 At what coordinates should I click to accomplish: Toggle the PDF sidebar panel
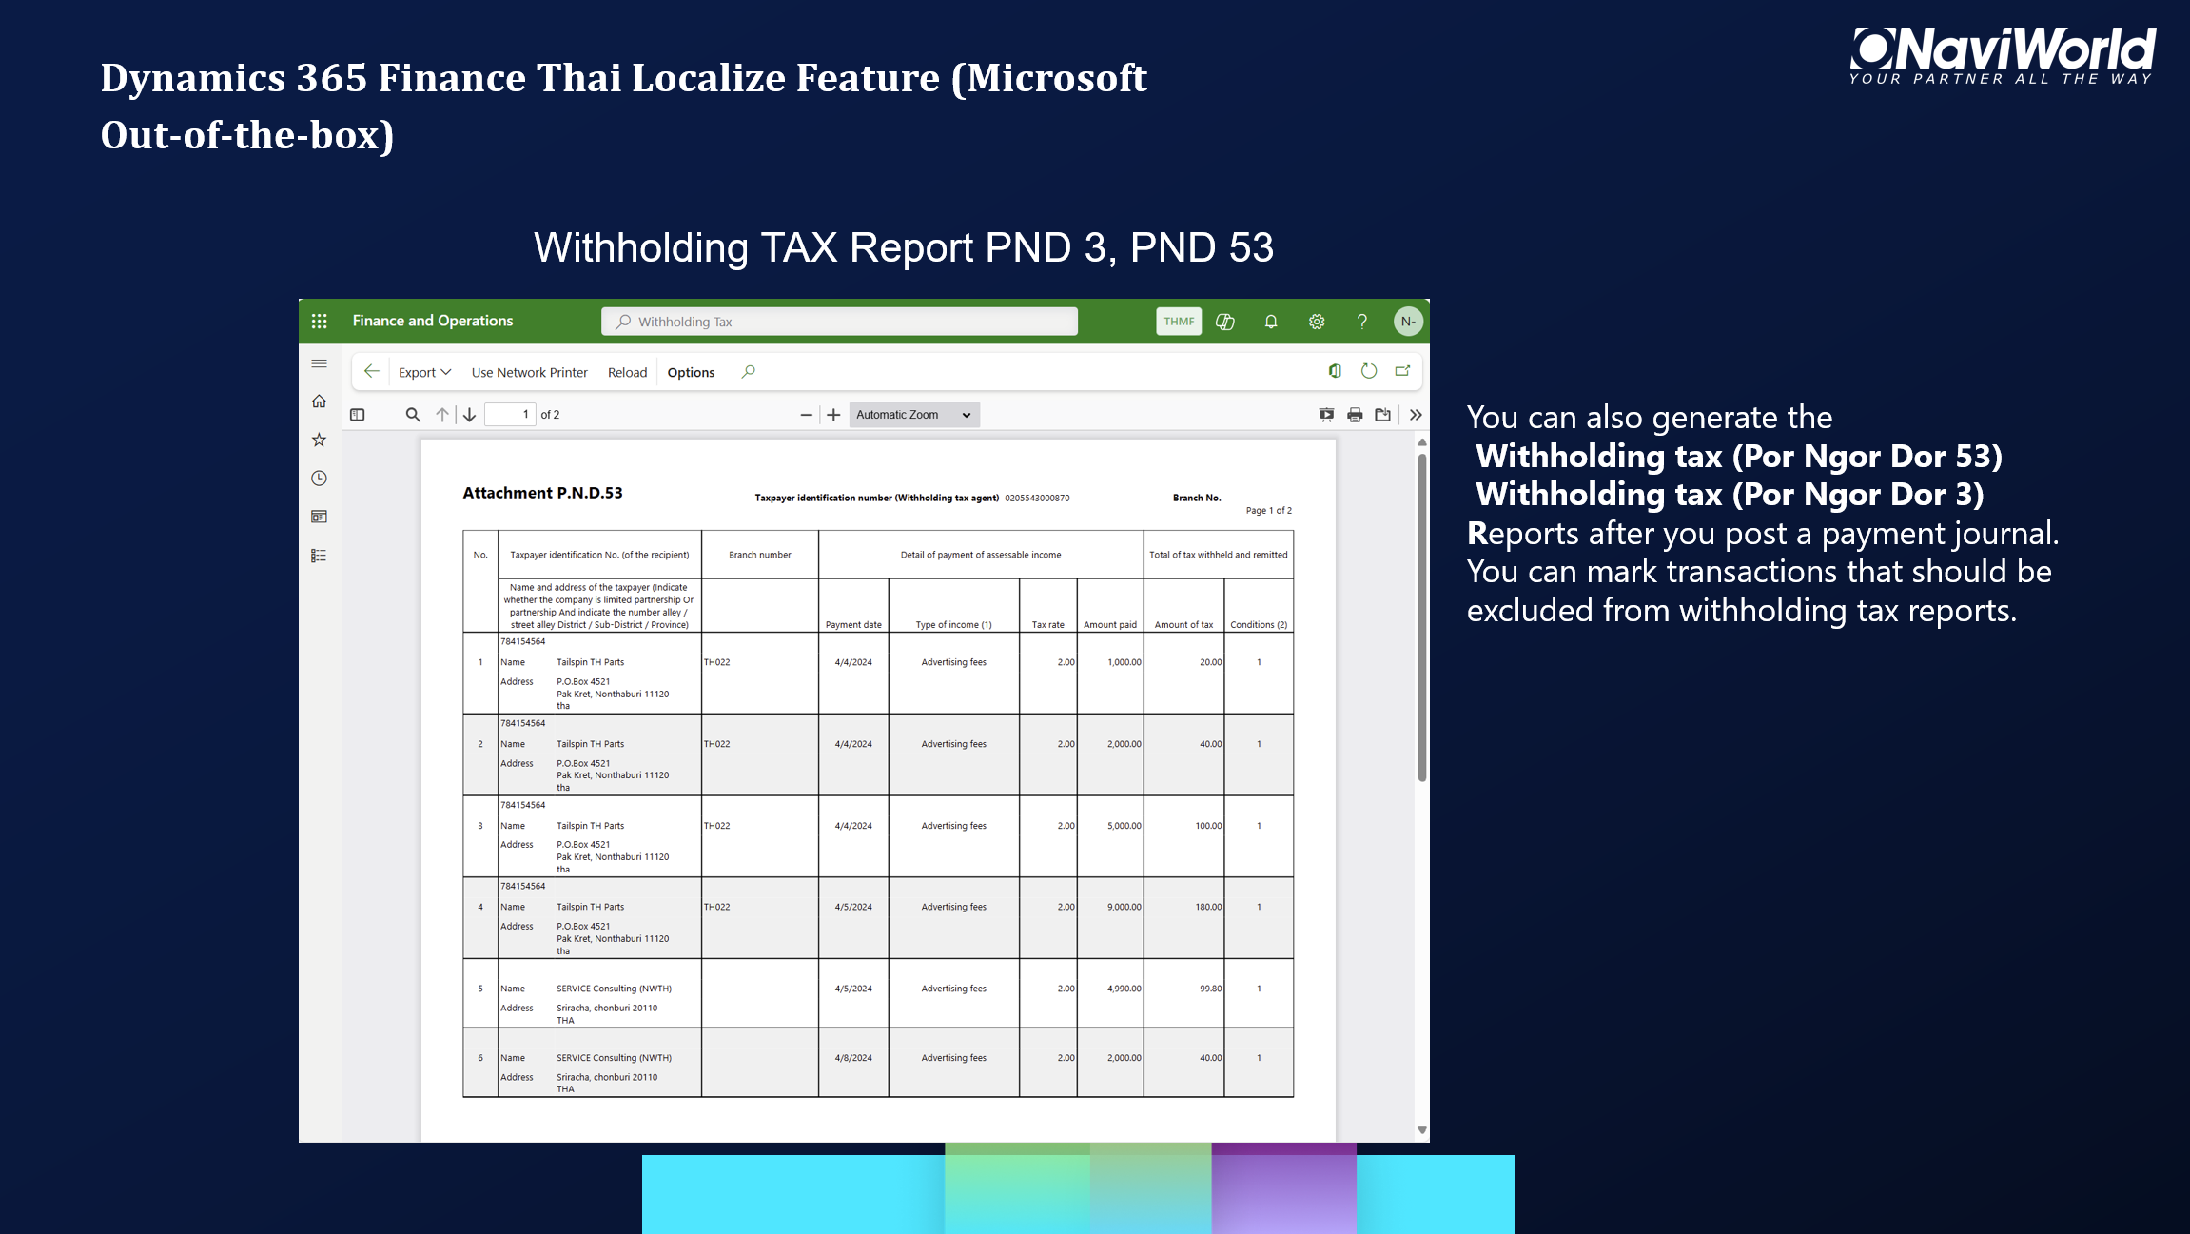click(358, 415)
